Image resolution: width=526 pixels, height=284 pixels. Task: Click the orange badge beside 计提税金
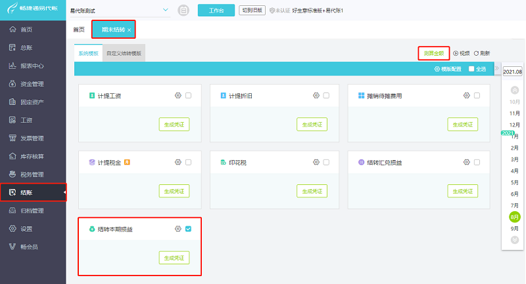[127, 162]
